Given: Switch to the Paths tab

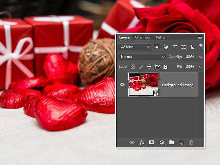Looking at the screenshot, I should (x=160, y=37).
